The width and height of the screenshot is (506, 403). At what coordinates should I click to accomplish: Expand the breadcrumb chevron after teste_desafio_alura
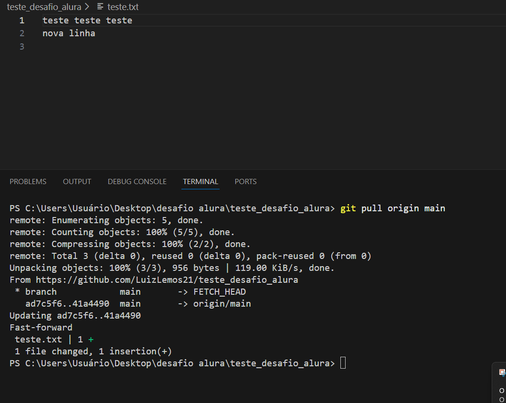[87, 7]
